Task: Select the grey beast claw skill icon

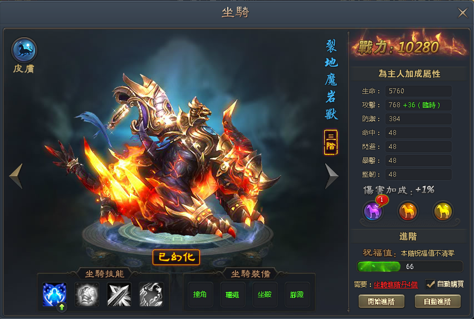Action: 152,295
